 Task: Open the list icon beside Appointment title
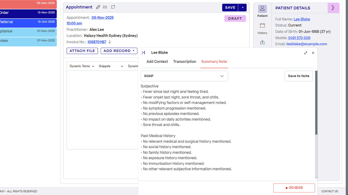coord(105,7)
